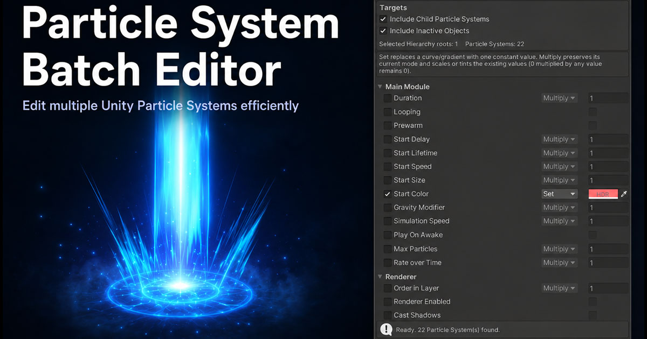Screen dimensions: 647x339
Task: Click the 'Particle Systems: 22' text
Action: [494, 44]
